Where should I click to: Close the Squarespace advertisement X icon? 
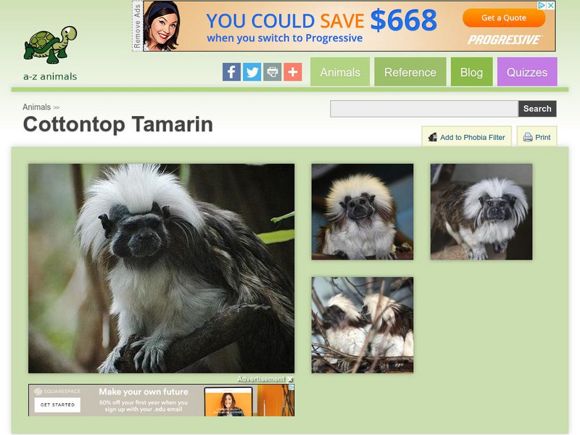tap(291, 379)
